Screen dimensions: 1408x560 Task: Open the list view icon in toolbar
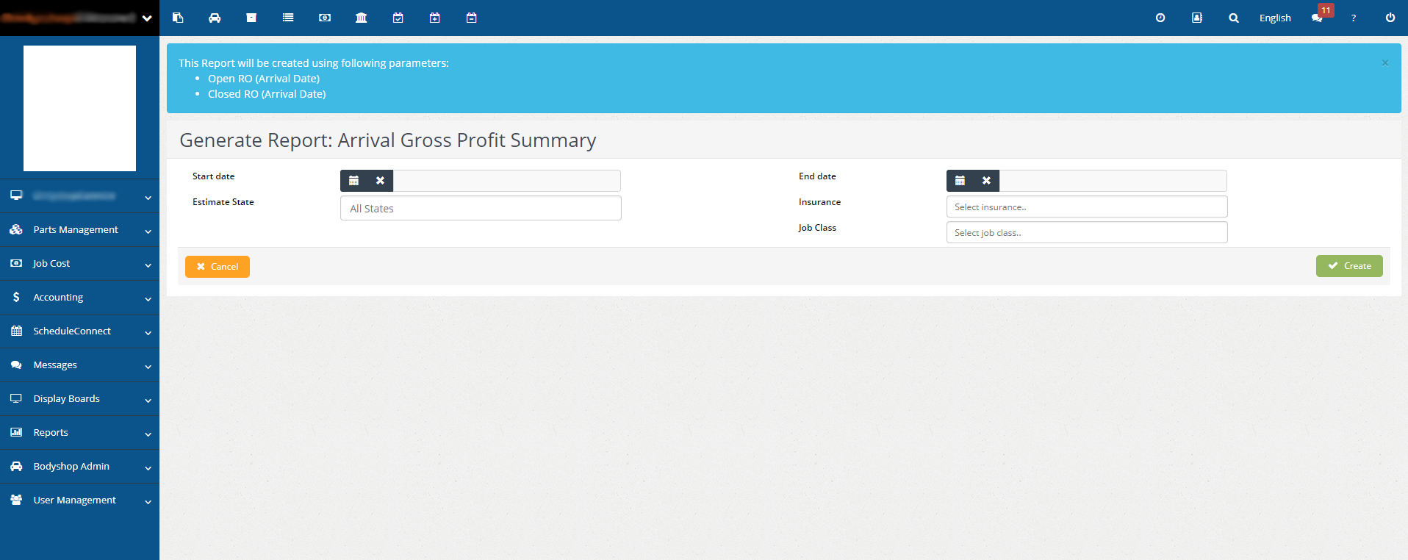tap(288, 18)
